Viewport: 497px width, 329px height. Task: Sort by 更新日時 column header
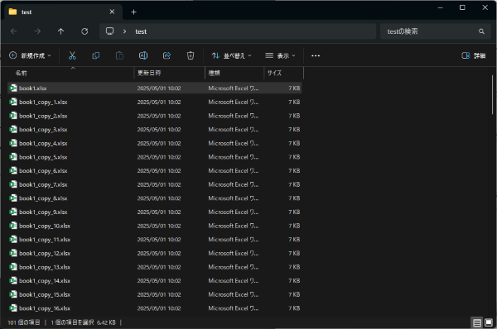[x=170, y=73]
